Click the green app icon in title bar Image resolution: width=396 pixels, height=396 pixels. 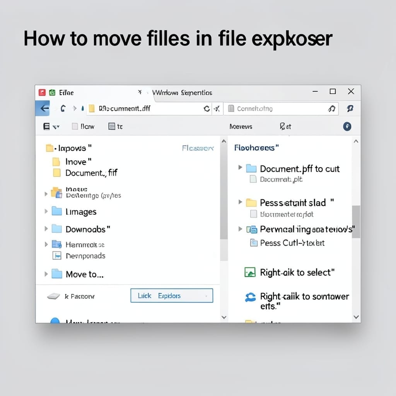[52, 92]
